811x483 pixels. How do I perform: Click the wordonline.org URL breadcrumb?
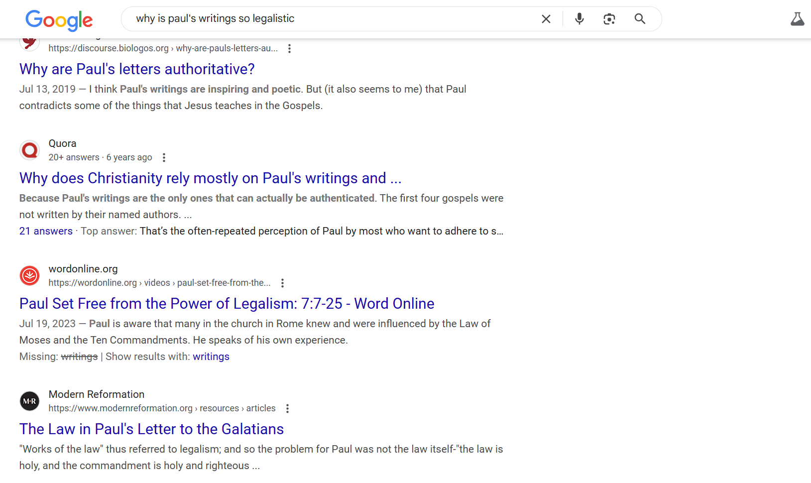[159, 283]
